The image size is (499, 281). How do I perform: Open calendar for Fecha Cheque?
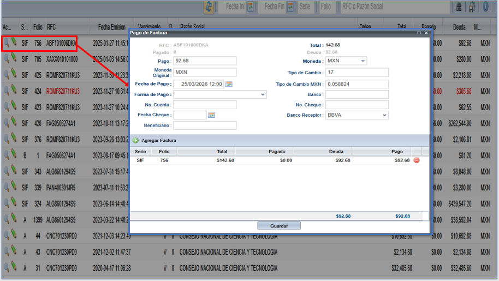tap(211, 115)
